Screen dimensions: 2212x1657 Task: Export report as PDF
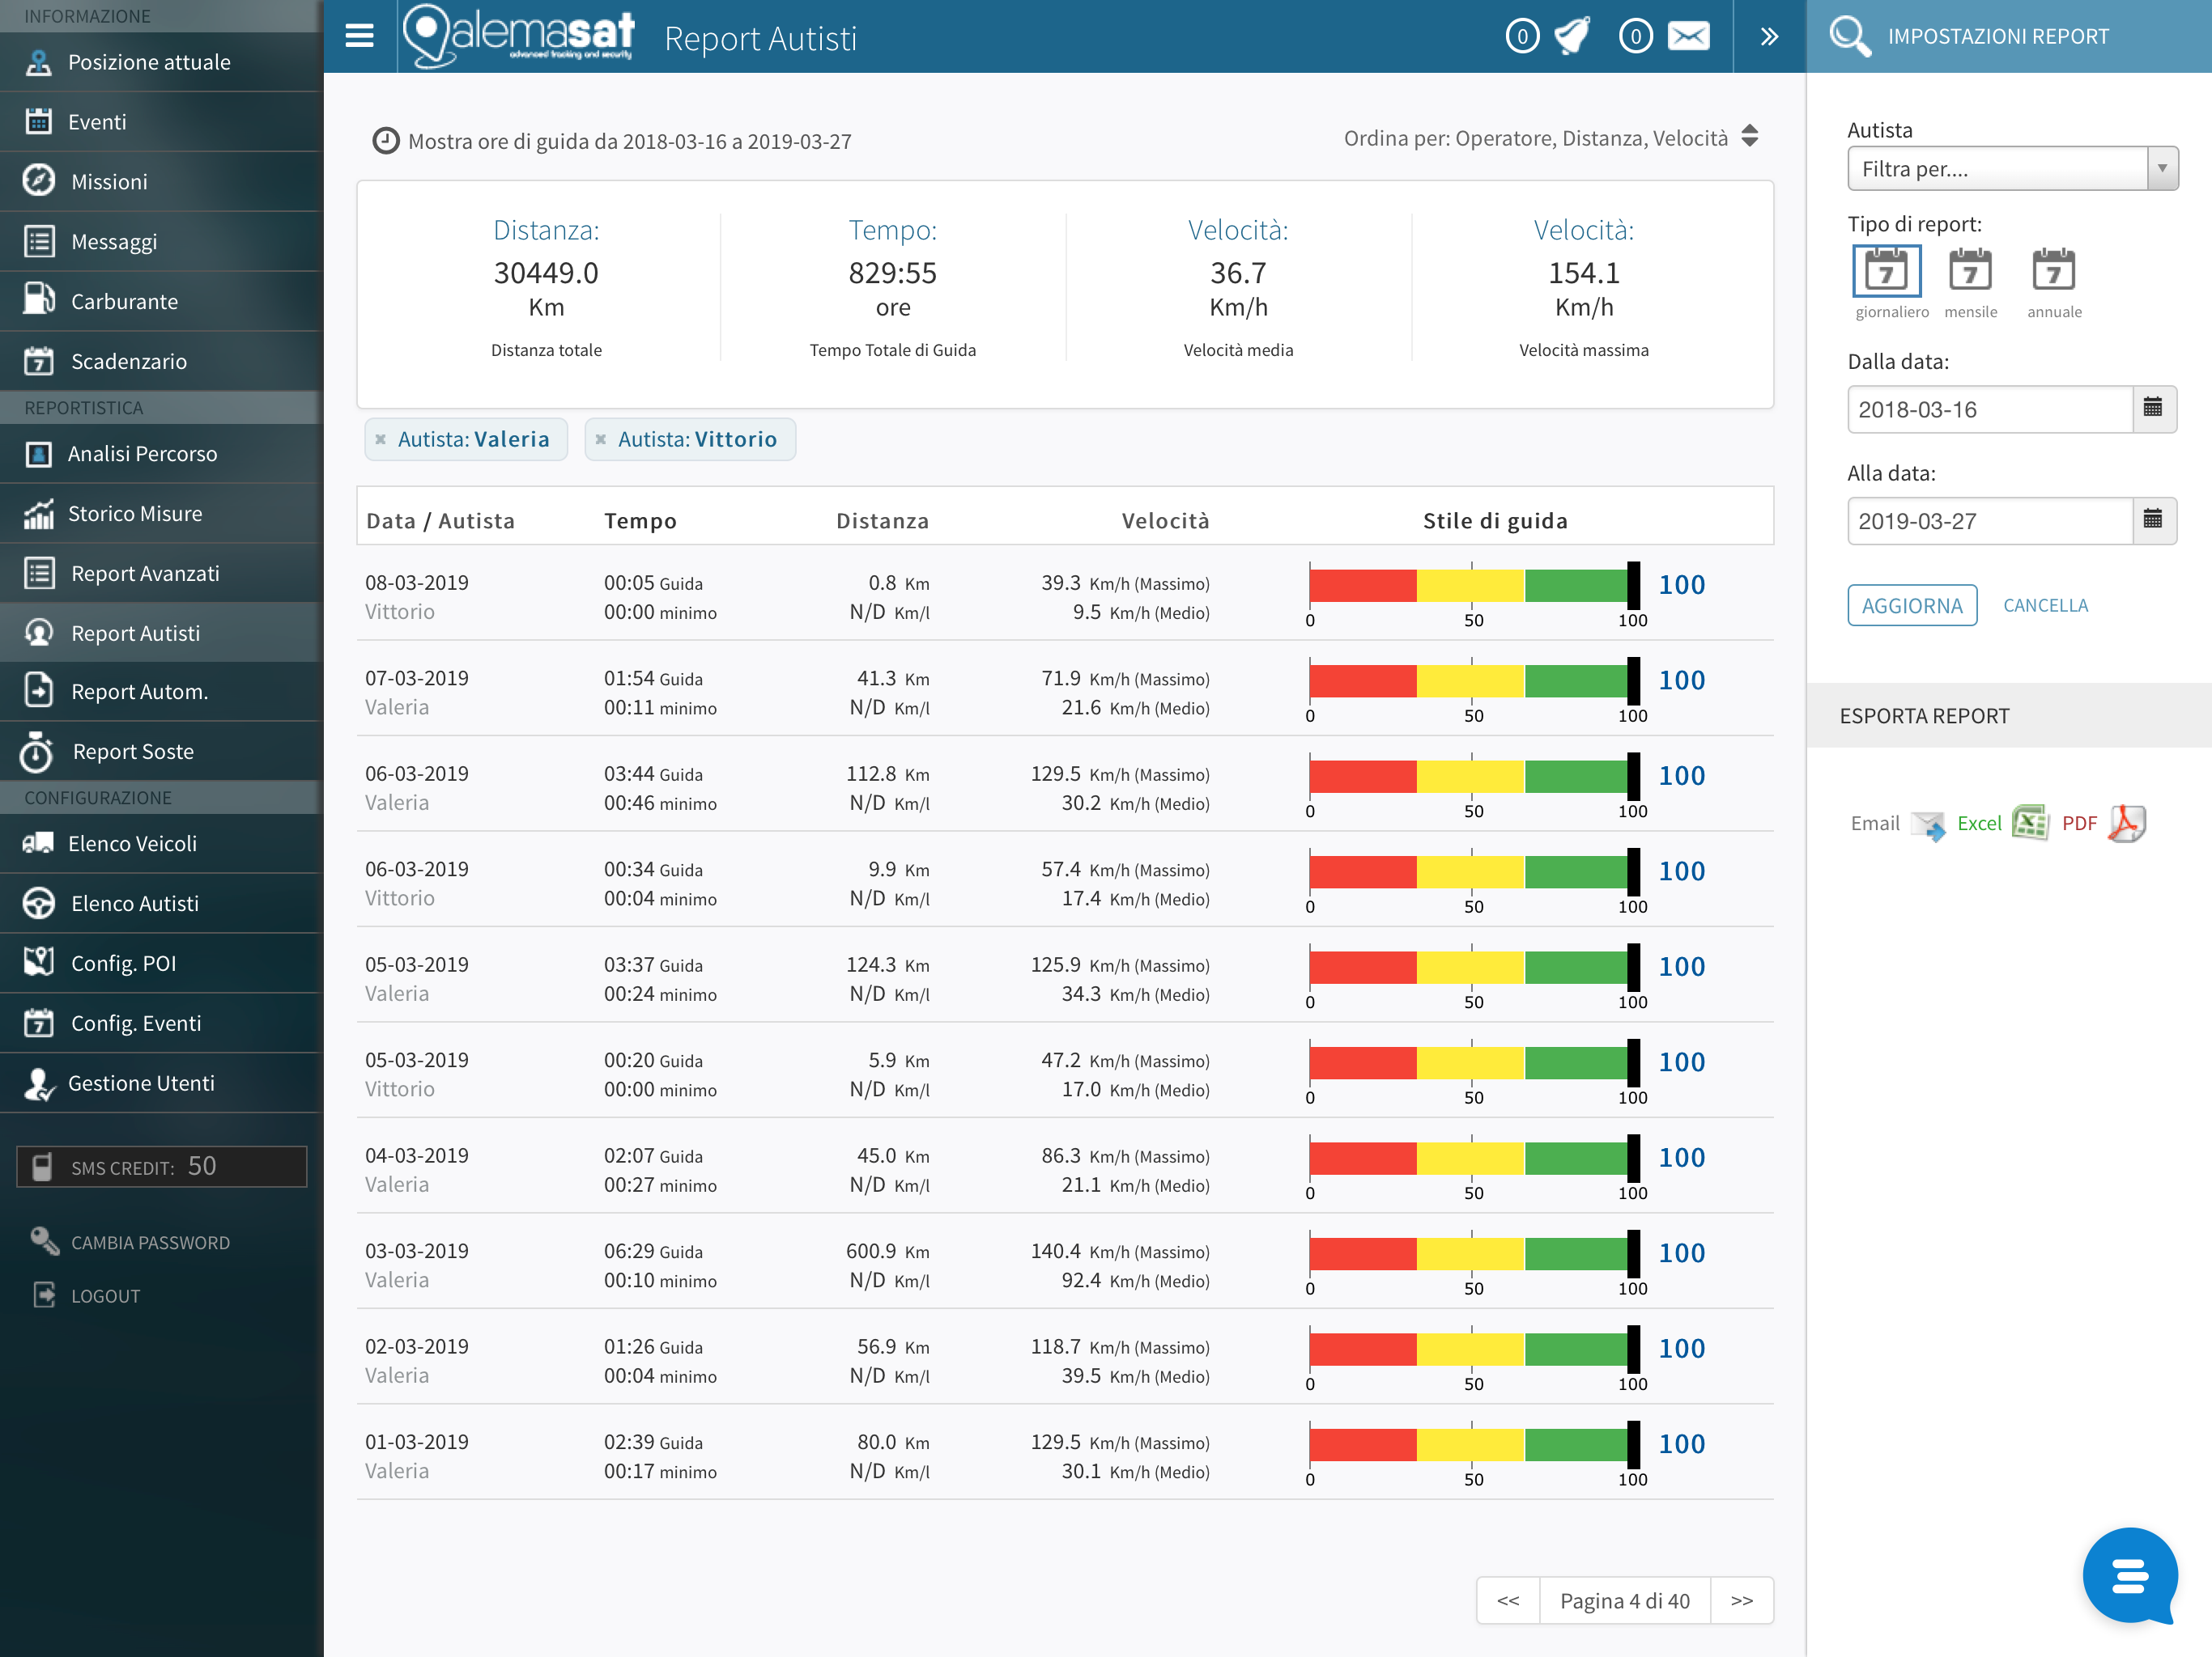(2126, 824)
